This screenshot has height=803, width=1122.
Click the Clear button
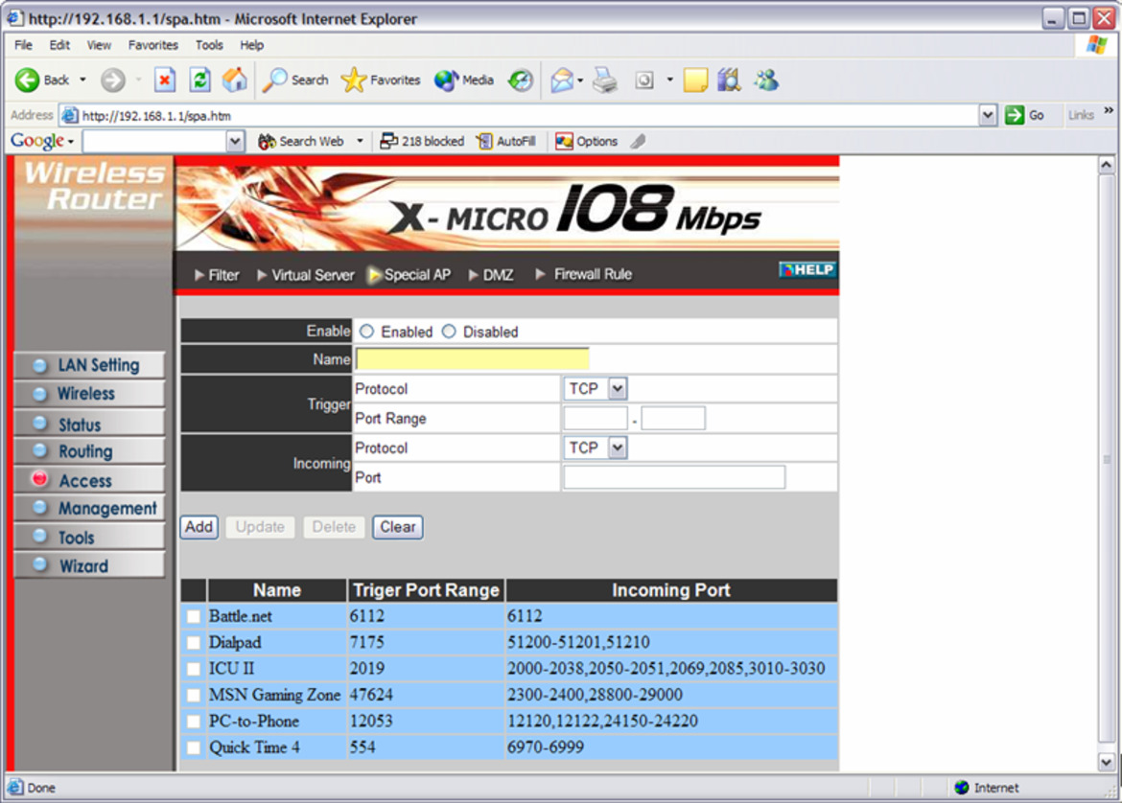(397, 527)
